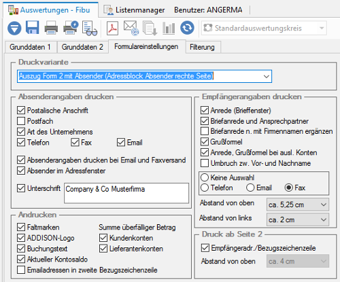Uncheck the Email checkbox under Absenderangaben
340x282 pixels.
(121, 143)
